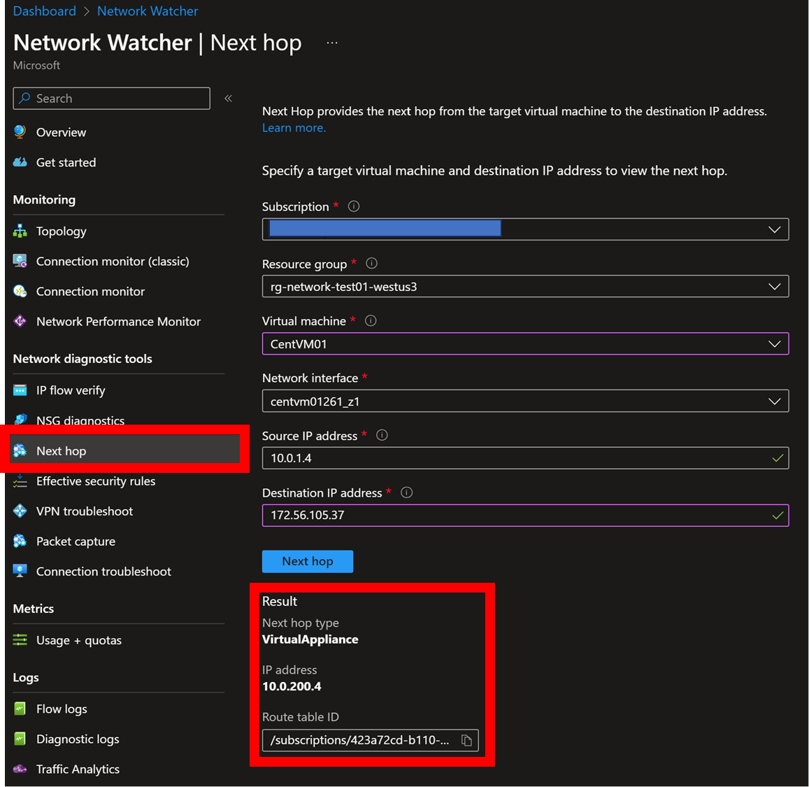This screenshot has height=787, width=809.
Task: Go to Dashboard breadcrumb
Action: coord(44,10)
